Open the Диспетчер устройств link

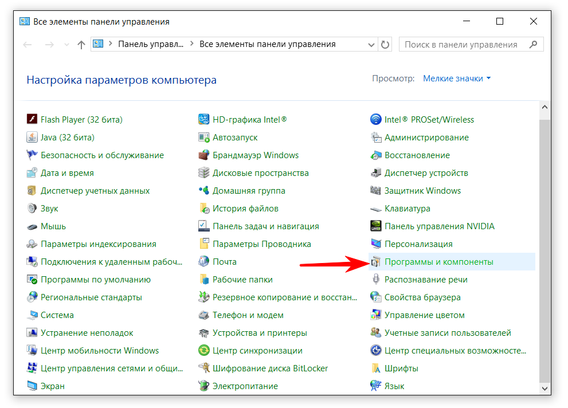pyautogui.click(x=426, y=173)
